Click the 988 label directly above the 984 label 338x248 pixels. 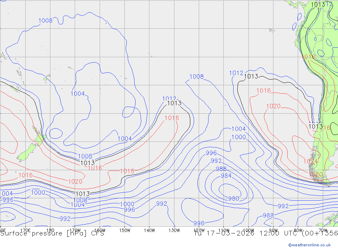[x=221, y=169]
